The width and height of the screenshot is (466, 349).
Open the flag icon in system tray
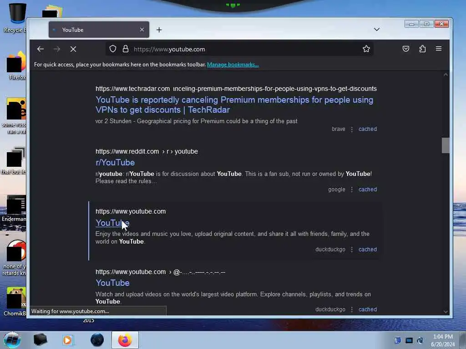[x=398, y=340]
